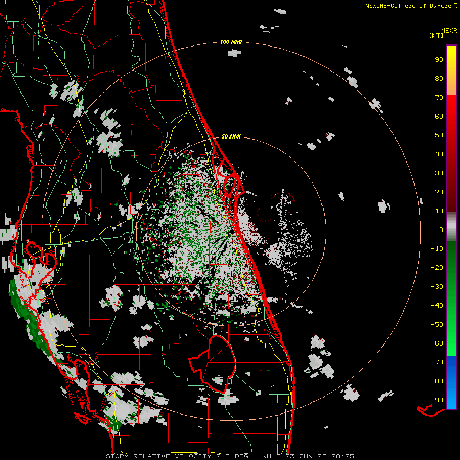Click the 100 NMI range ring label
The image size is (460, 460).
pos(231,42)
